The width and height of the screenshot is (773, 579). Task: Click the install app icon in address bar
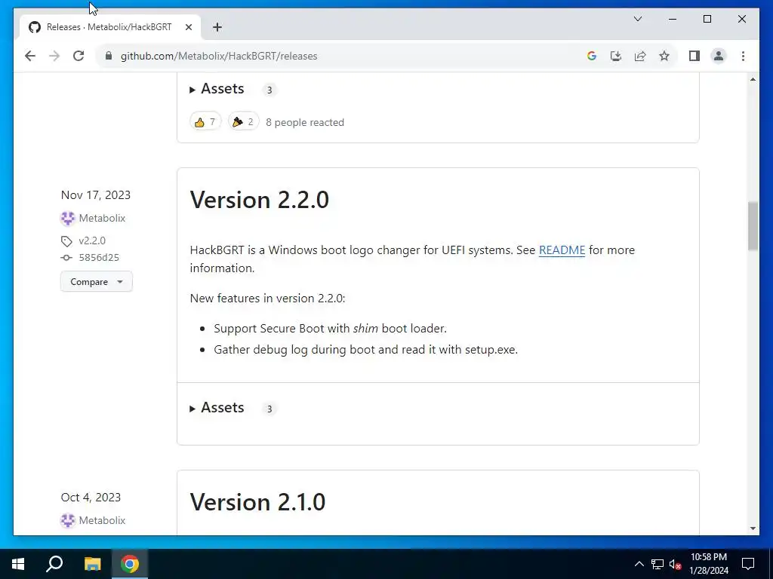point(616,56)
